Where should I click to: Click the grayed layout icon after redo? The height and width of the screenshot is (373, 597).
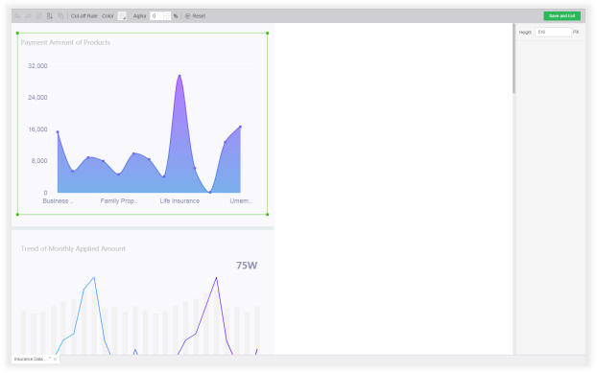pos(38,16)
